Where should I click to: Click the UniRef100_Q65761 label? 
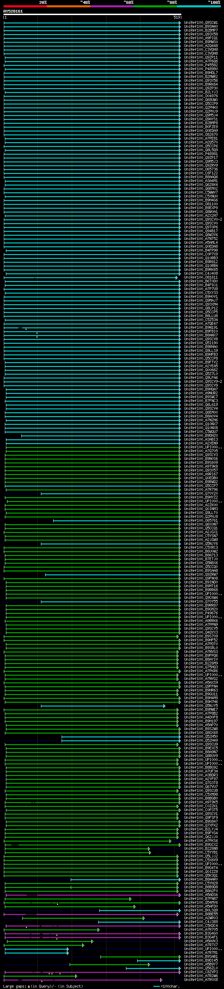point(201,520)
